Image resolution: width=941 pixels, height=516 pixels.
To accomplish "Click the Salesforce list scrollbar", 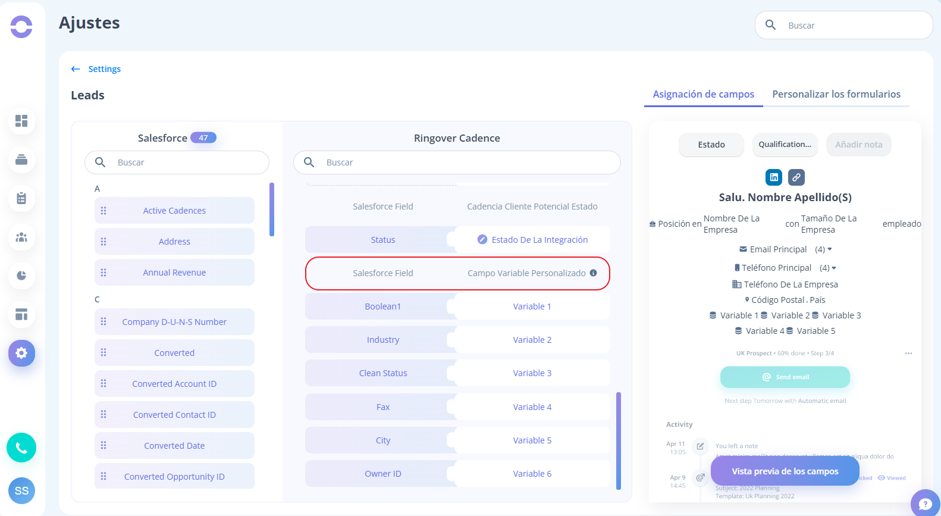I will pyautogui.click(x=272, y=209).
